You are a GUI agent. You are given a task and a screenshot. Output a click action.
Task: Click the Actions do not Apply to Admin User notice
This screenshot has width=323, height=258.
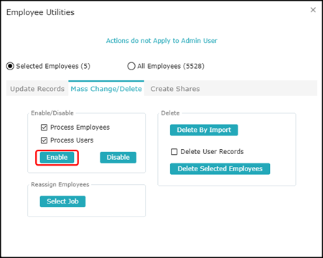click(x=161, y=41)
